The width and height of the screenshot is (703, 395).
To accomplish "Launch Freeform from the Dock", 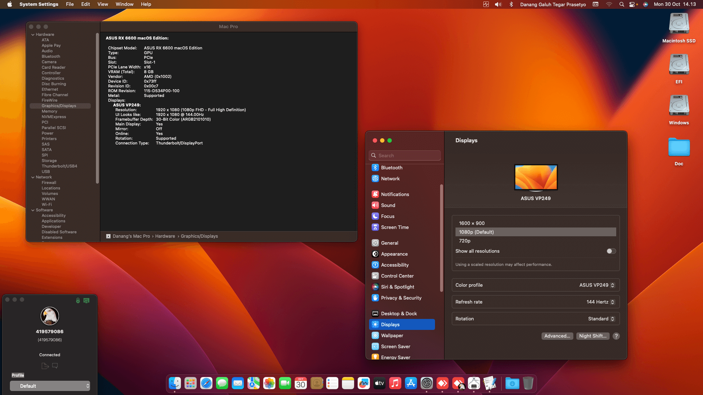I will click(x=364, y=383).
